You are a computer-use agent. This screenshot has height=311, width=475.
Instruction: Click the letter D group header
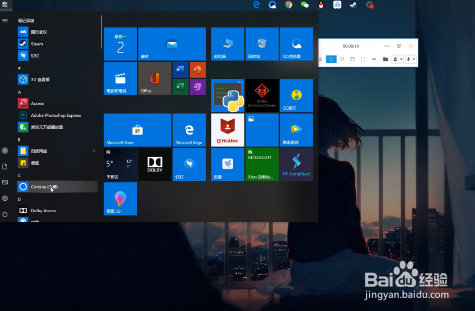click(19, 199)
